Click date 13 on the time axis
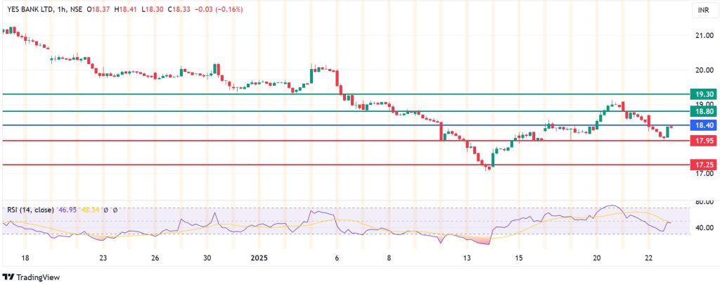This screenshot has height=285, width=720. point(466,258)
